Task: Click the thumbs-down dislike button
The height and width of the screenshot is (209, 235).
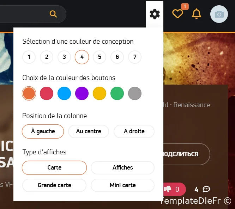Action: point(175,189)
